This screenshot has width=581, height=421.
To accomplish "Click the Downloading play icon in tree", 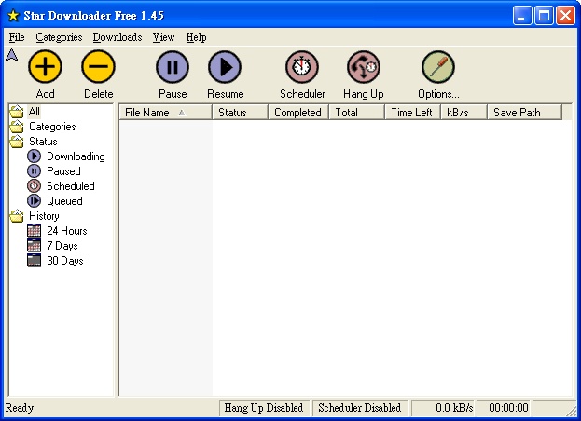I will click(35, 156).
